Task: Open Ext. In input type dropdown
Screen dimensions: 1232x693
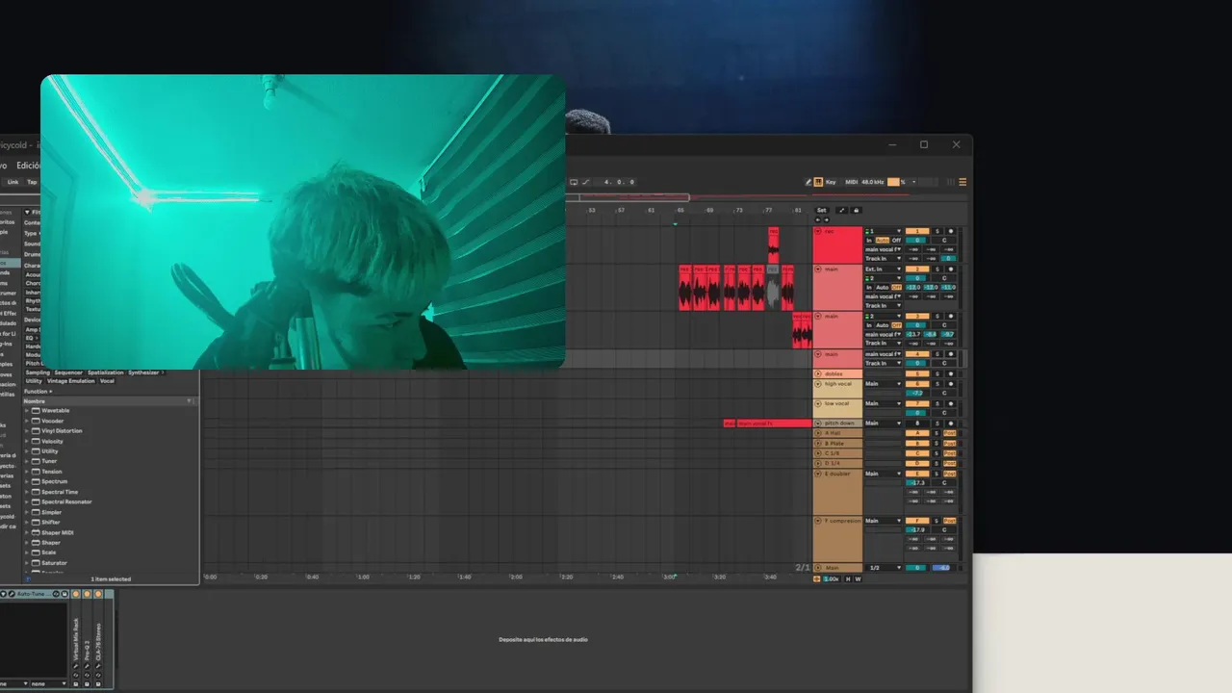Action: tap(884, 269)
